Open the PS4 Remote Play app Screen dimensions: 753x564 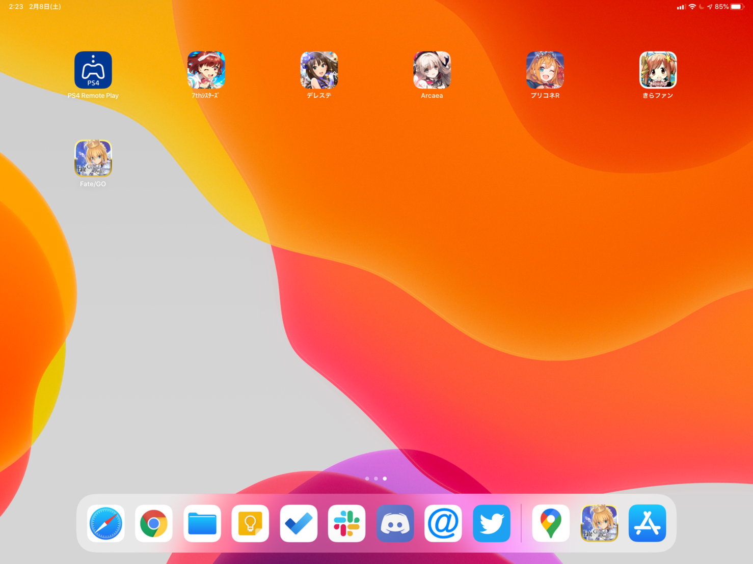pyautogui.click(x=93, y=70)
